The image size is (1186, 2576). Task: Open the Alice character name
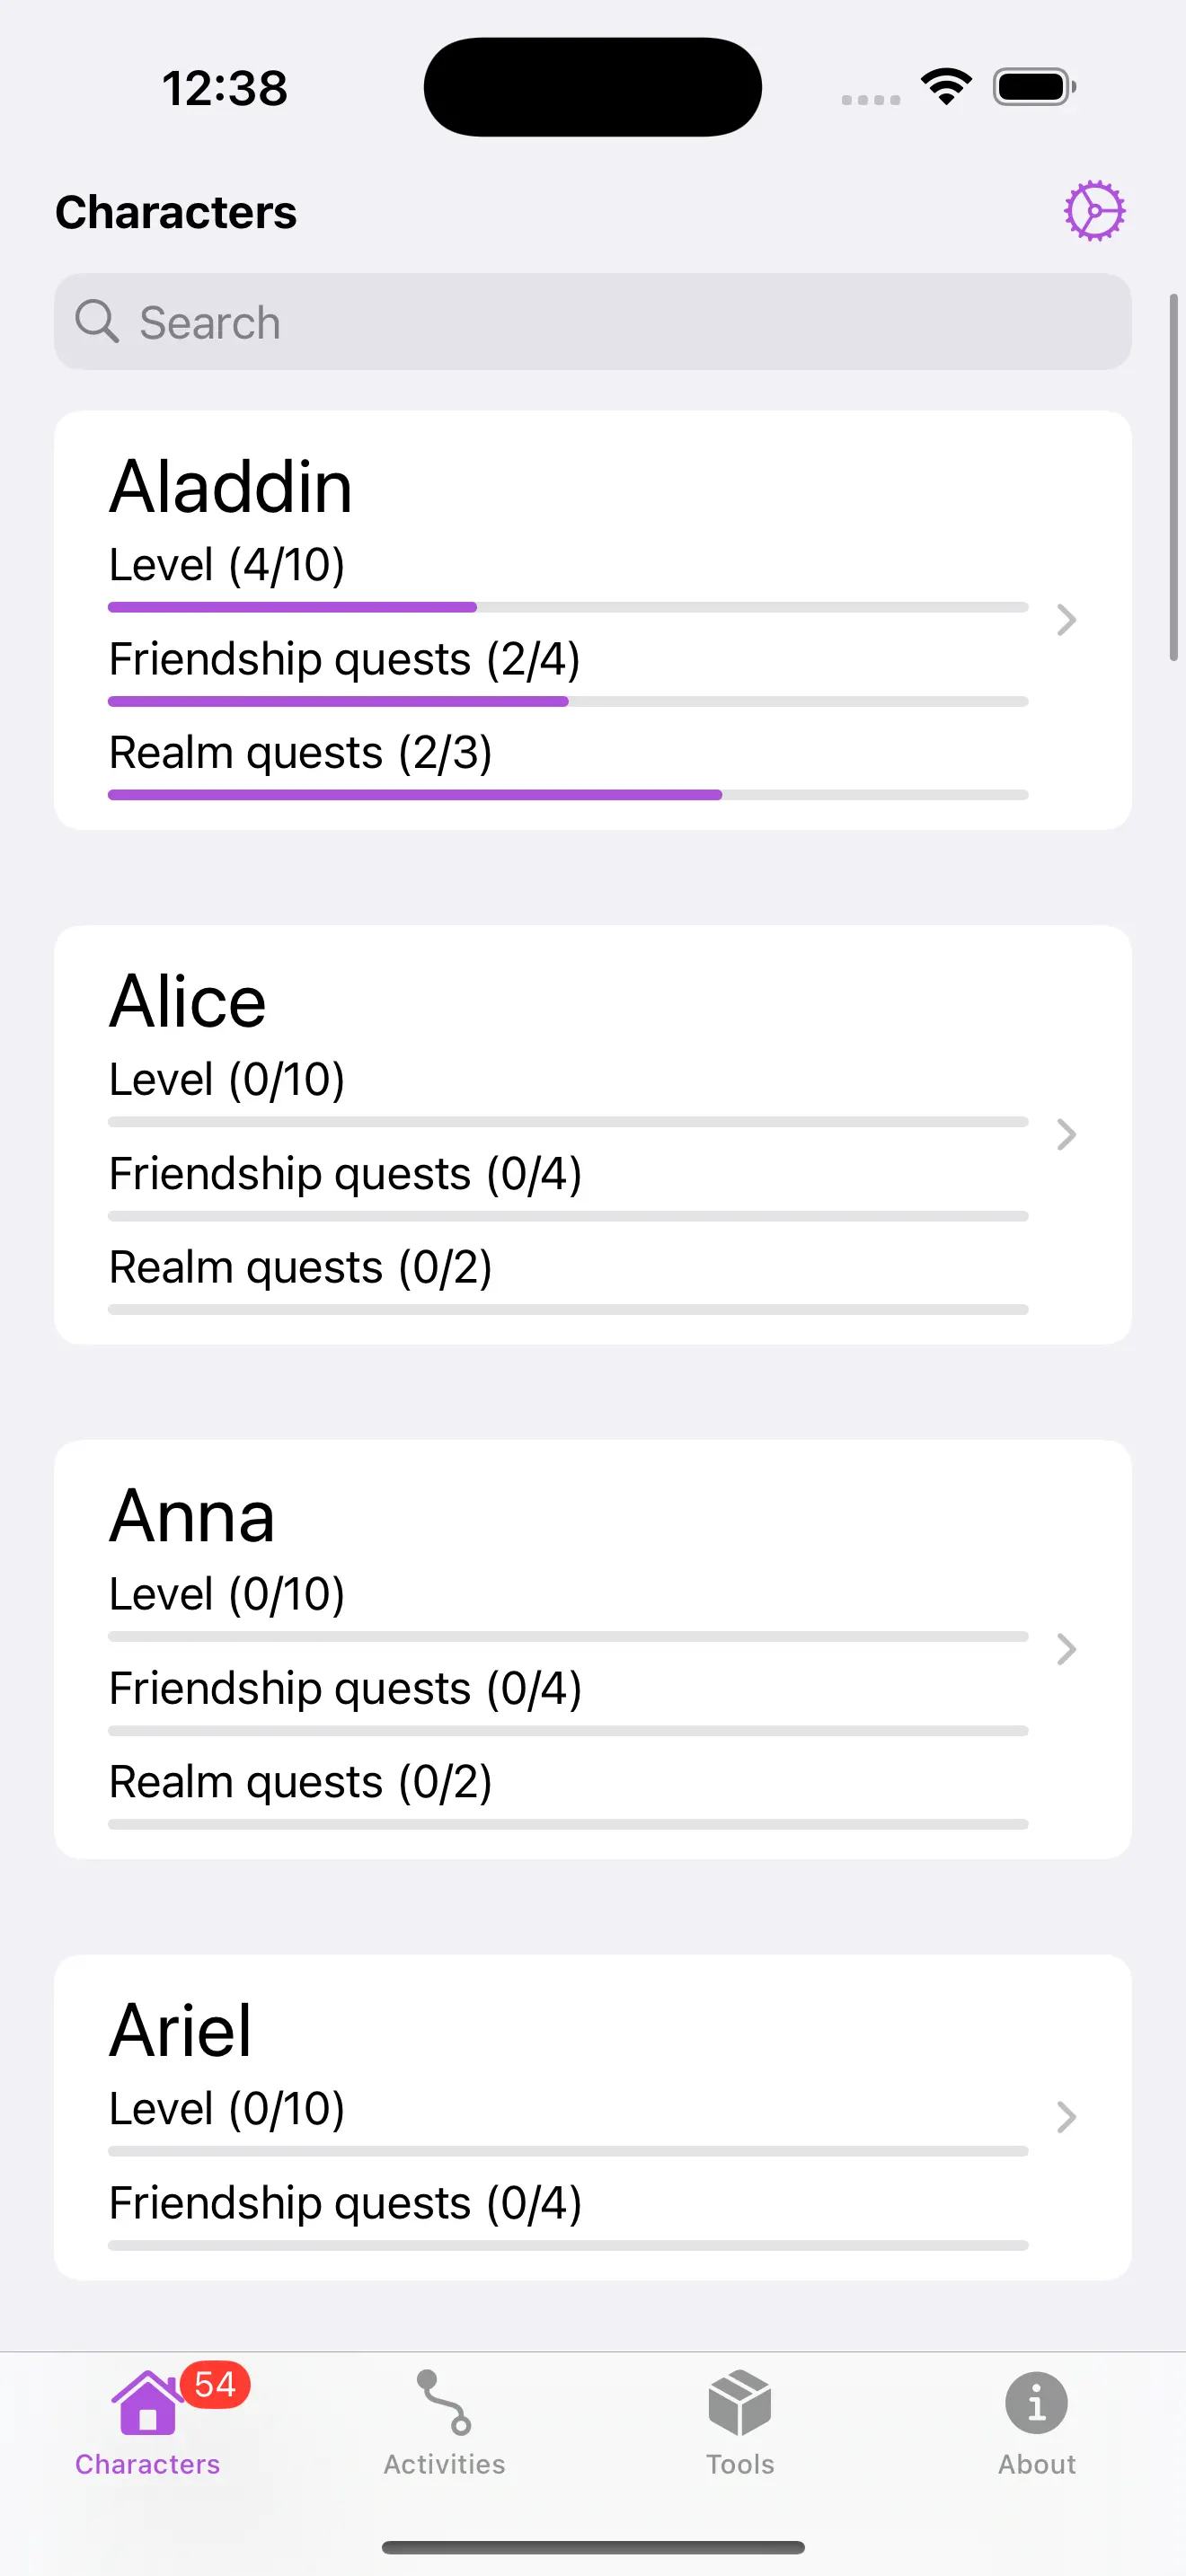pos(188,1002)
